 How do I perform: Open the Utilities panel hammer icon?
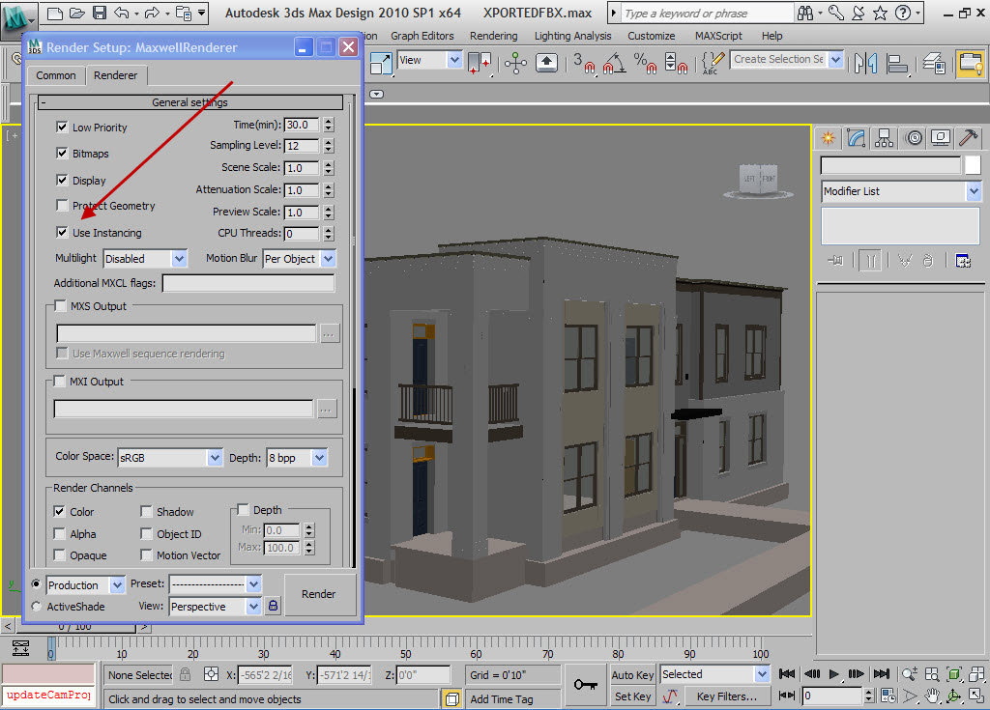[969, 138]
